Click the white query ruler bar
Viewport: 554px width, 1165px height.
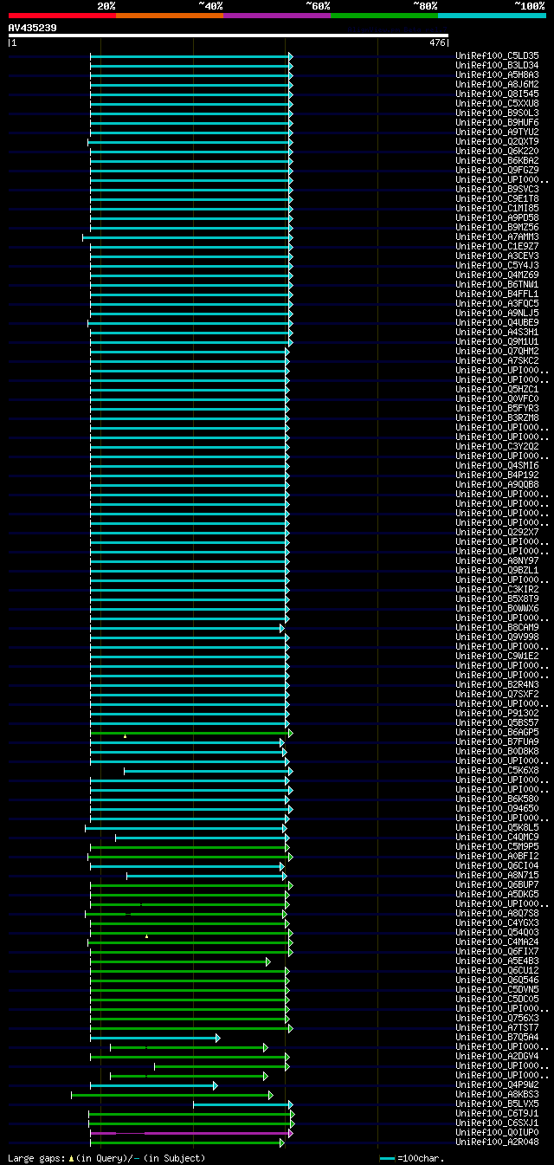[x=229, y=36]
